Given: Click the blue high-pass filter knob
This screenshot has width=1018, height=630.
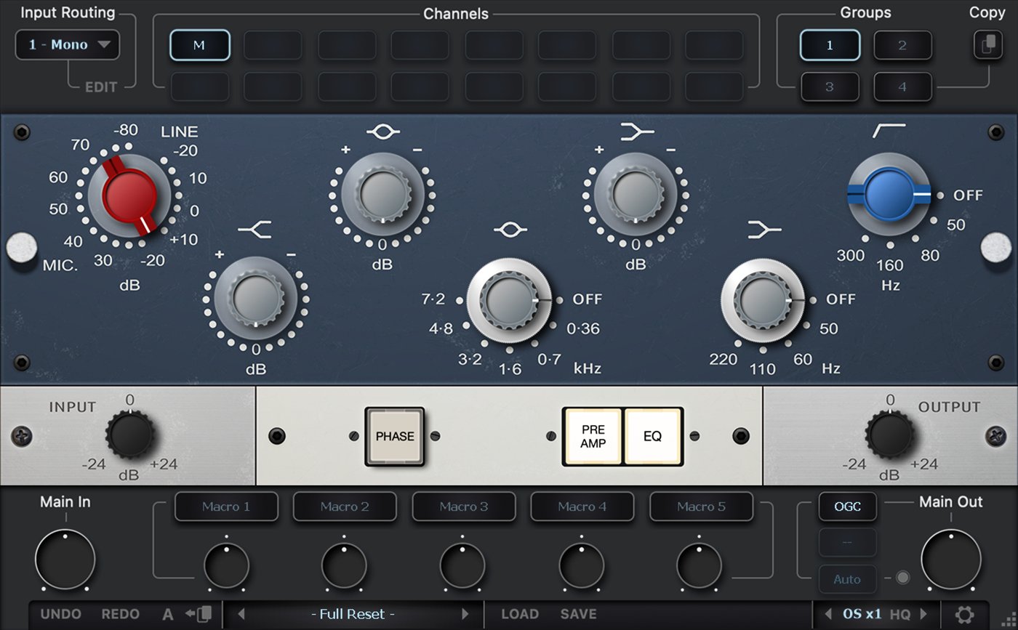Looking at the screenshot, I should [889, 194].
